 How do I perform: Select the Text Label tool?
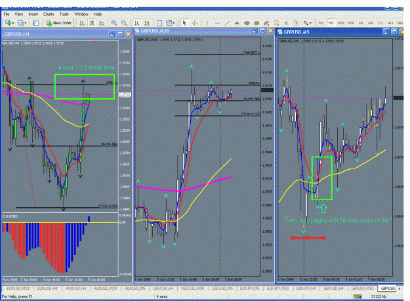[296, 23]
